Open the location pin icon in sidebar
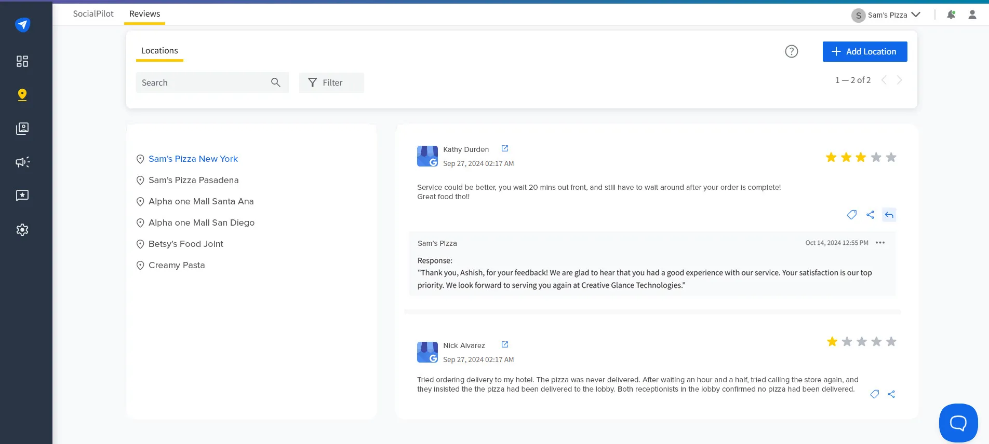Image resolution: width=989 pixels, height=444 pixels. pyautogui.click(x=22, y=95)
